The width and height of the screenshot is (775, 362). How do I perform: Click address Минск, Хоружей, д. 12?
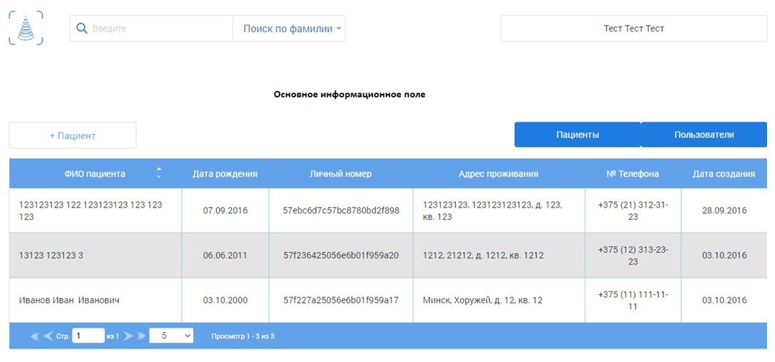[498, 300]
